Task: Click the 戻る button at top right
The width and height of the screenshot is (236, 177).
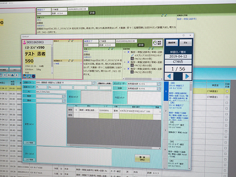Action: point(185,42)
